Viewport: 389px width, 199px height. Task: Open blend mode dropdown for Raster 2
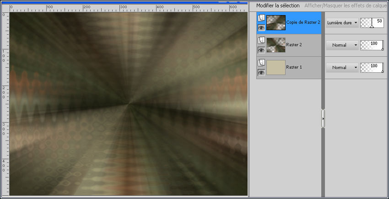(x=342, y=45)
